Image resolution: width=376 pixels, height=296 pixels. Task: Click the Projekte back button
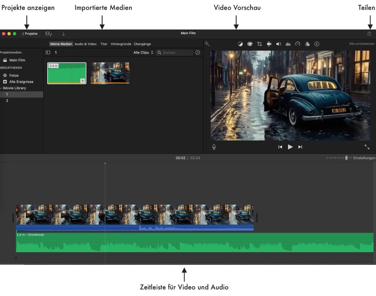(x=29, y=34)
